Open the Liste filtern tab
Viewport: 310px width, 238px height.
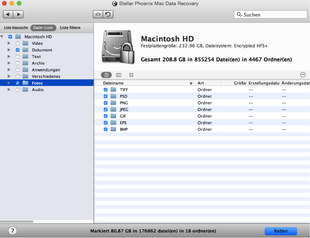[70, 28]
